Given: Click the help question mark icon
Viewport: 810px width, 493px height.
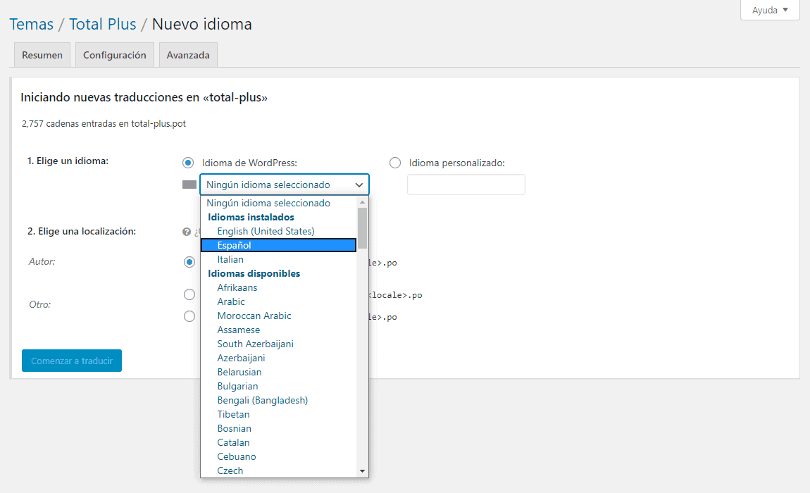Looking at the screenshot, I should coord(187,232).
